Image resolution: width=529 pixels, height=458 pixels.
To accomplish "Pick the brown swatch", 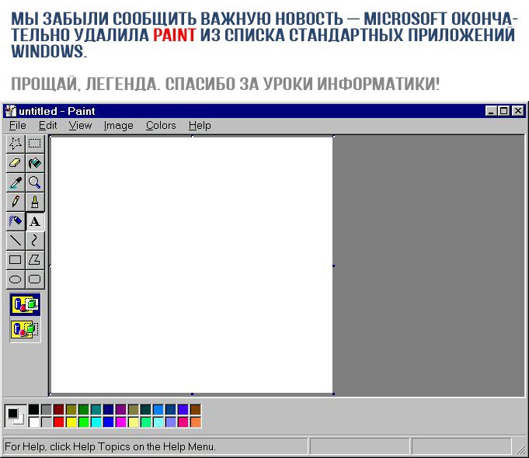I will 195,409.
